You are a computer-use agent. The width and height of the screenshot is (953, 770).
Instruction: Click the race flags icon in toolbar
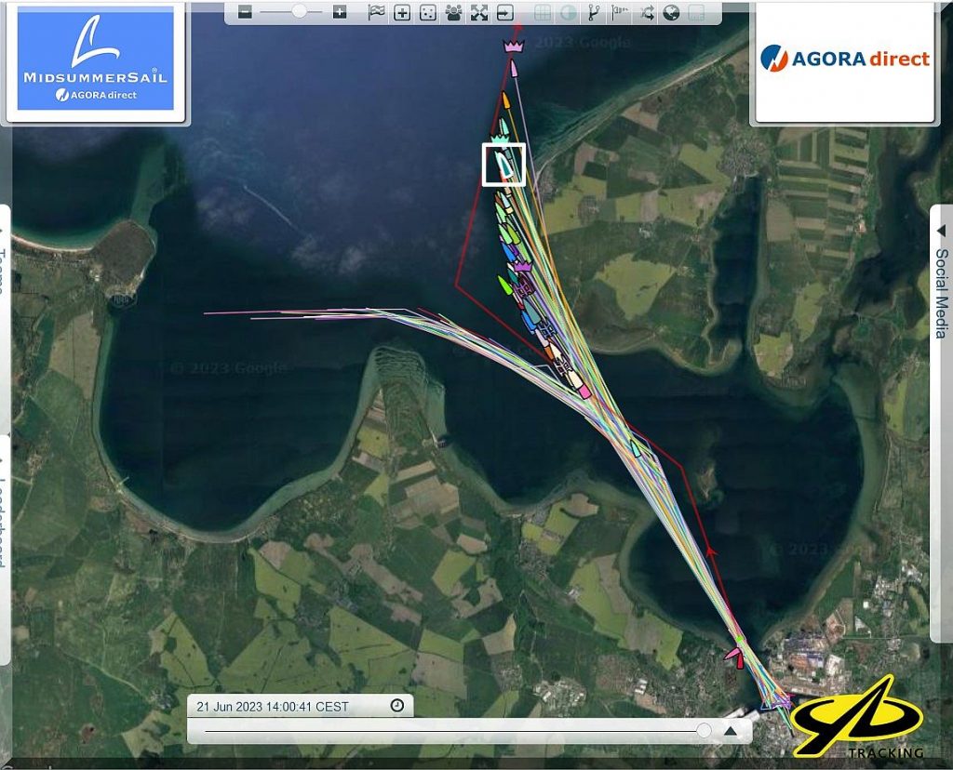[376, 12]
